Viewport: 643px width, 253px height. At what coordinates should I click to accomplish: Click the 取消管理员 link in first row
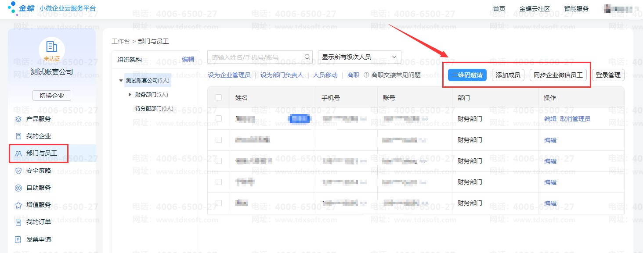pos(575,119)
